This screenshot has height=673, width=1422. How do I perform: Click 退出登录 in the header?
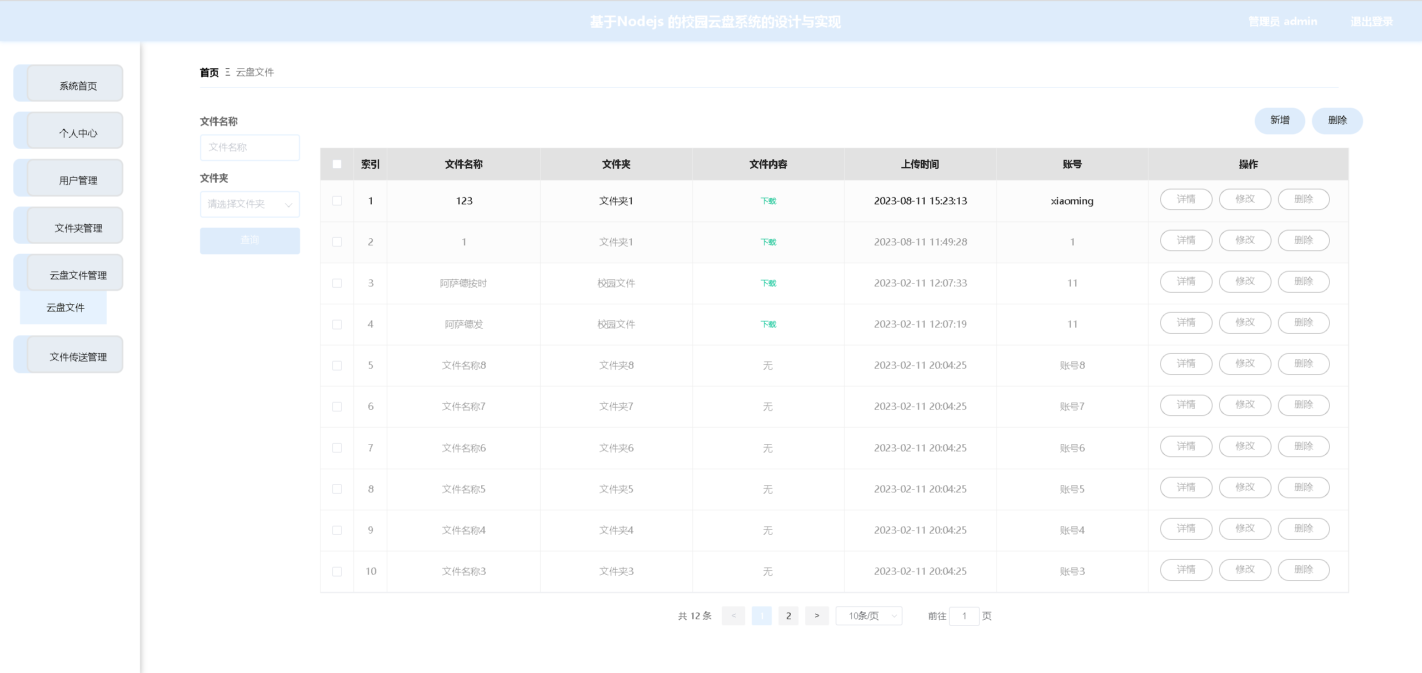point(1371,22)
